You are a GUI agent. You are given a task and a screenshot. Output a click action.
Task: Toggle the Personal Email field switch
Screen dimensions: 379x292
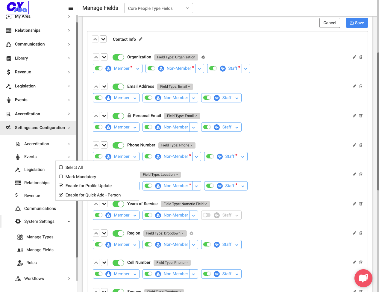coord(118,116)
